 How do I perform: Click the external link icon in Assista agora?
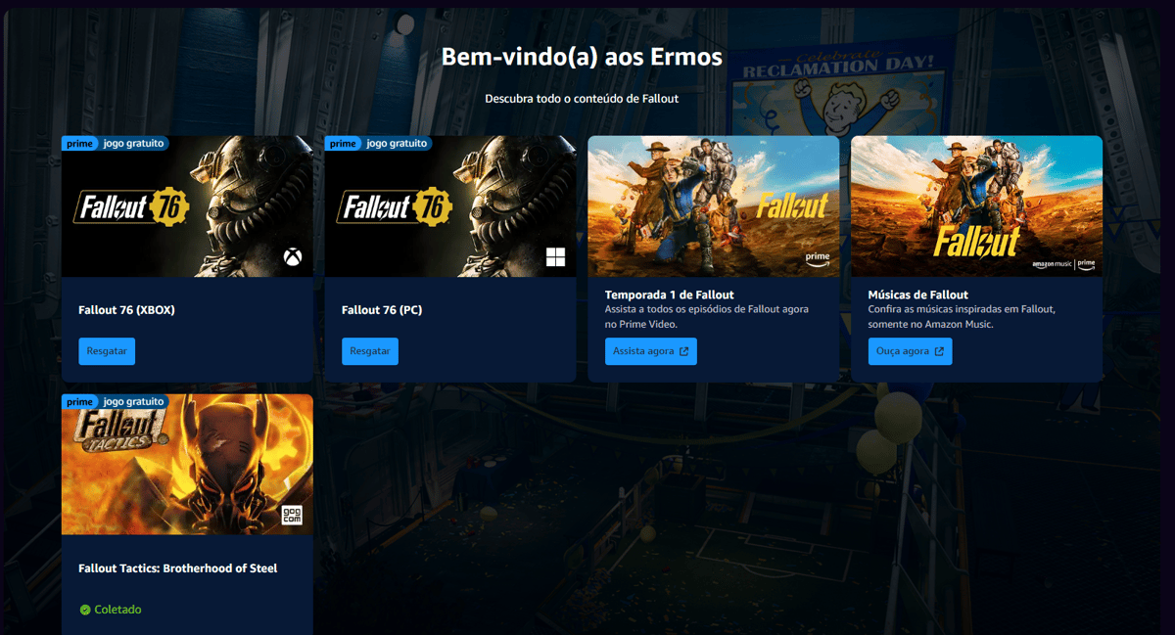[x=683, y=351]
